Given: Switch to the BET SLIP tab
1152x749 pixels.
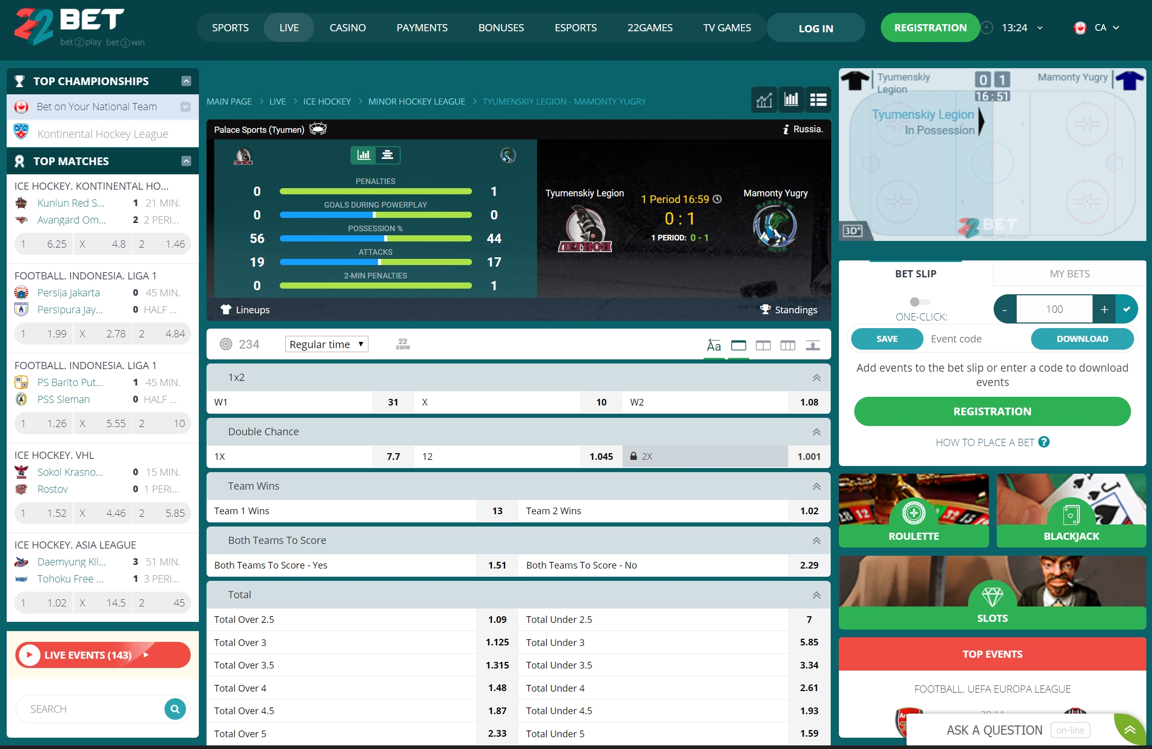Looking at the screenshot, I should pos(916,274).
